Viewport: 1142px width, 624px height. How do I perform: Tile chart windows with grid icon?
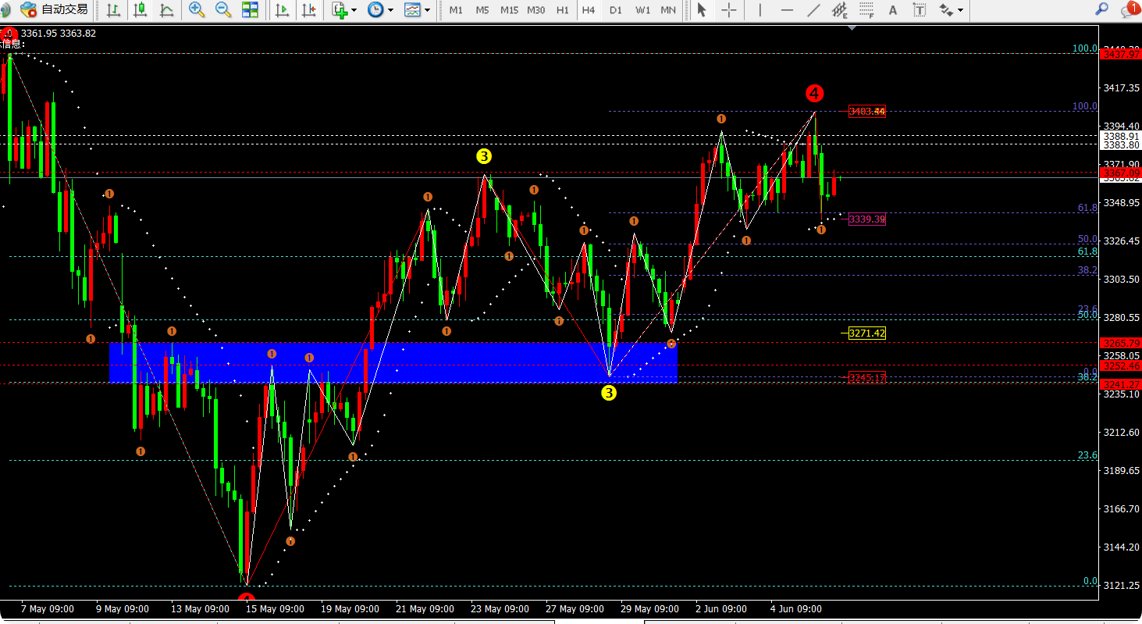pyautogui.click(x=250, y=10)
